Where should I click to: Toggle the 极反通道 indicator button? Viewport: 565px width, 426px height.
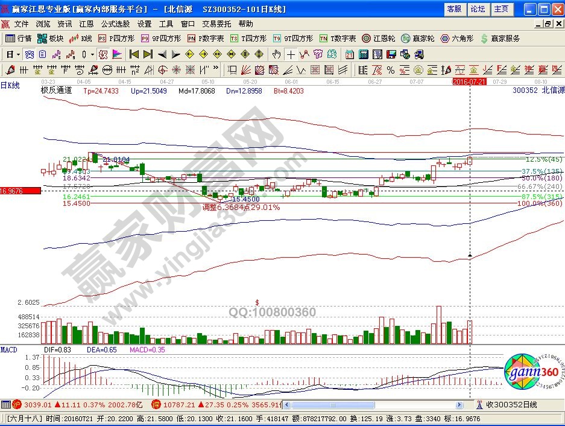tap(56, 91)
